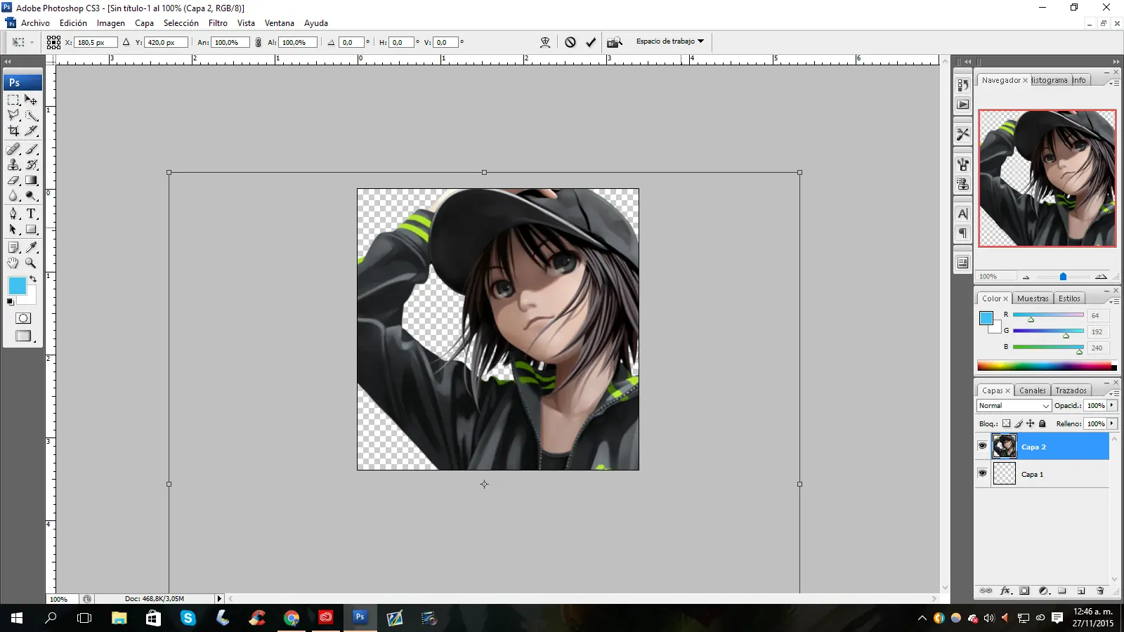The image size is (1124, 632).
Task: Open the Imagen menu
Action: tap(111, 23)
